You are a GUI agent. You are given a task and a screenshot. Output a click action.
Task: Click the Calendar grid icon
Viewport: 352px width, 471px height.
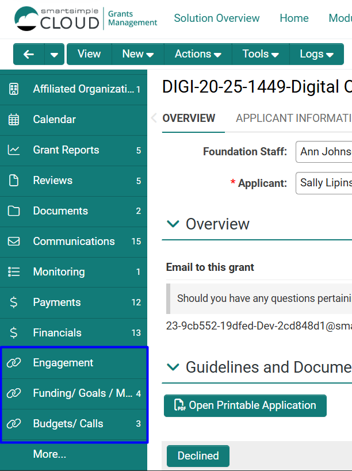13,120
